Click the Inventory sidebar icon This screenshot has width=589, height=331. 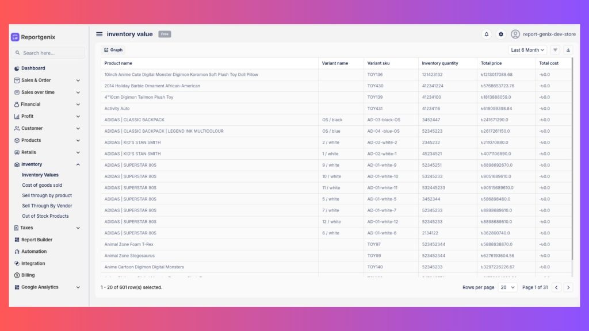[x=17, y=164]
